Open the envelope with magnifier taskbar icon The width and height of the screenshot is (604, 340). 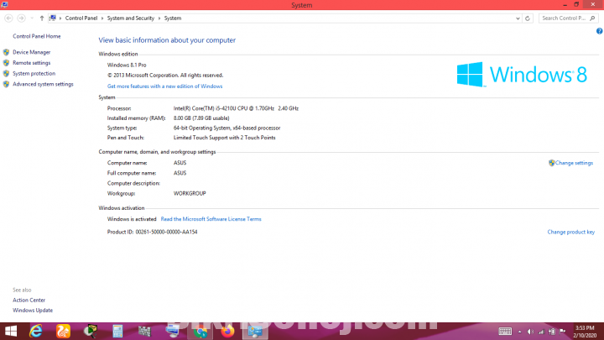[91, 331]
